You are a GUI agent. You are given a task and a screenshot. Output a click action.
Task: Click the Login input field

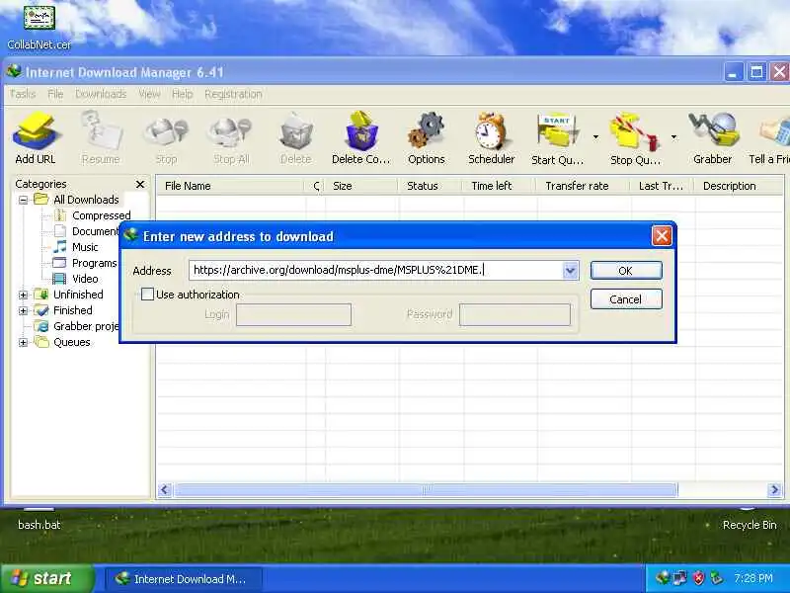(x=293, y=314)
